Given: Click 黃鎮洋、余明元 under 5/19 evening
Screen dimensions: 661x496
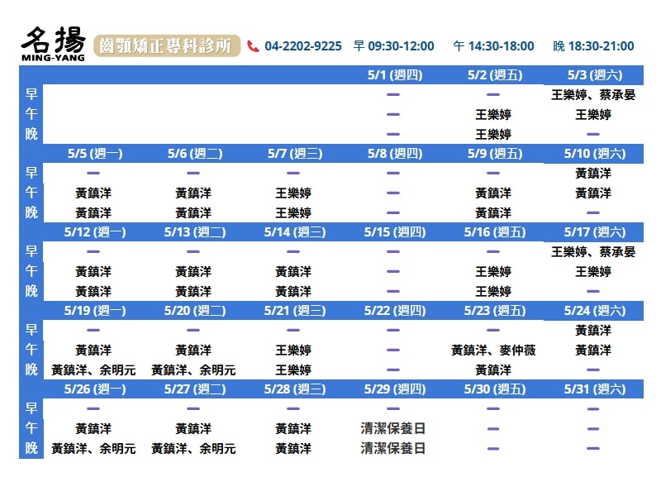Looking at the screenshot, I should 93,370.
